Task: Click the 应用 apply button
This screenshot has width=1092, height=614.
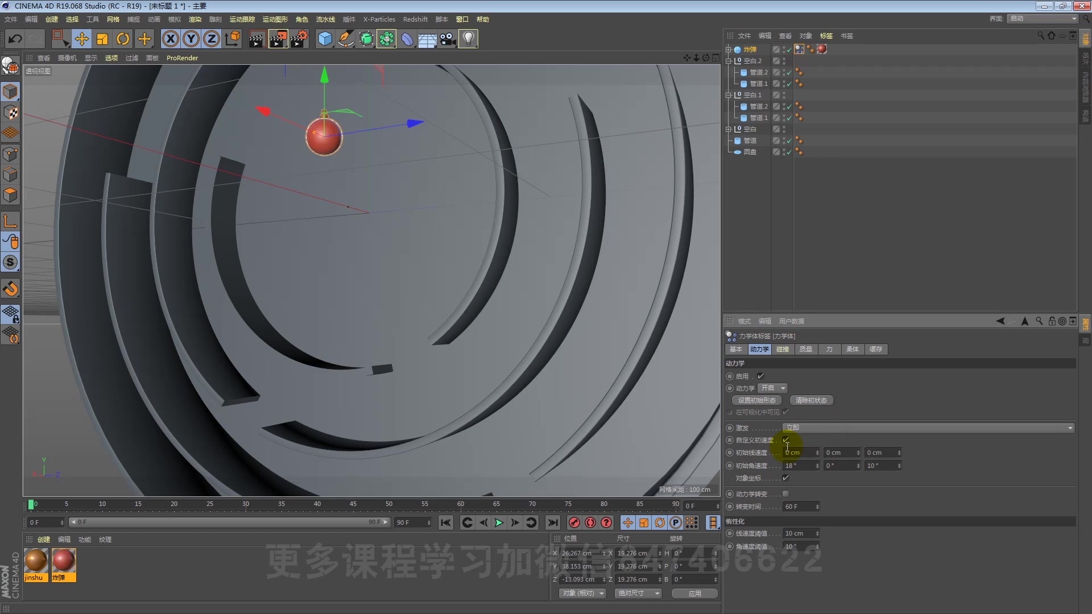Action: coord(694,593)
